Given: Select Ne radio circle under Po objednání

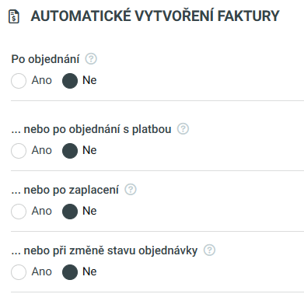Looking at the screenshot, I should pyautogui.click(x=70, y=81).
